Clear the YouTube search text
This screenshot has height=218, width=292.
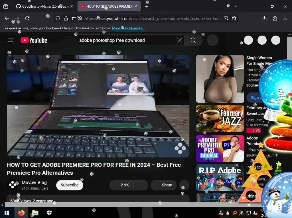click(180, 40)
